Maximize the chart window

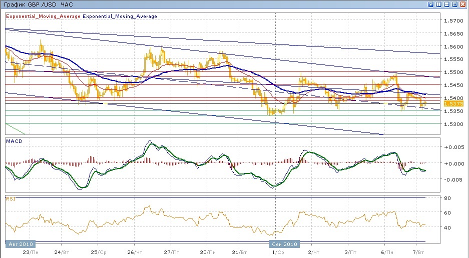[x=454, y=4]
